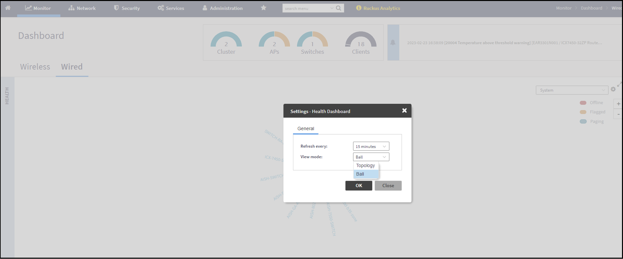The image size is (623, 259).
Task: Click the Switches gauge widget
Action: click(x=312, y=43)
